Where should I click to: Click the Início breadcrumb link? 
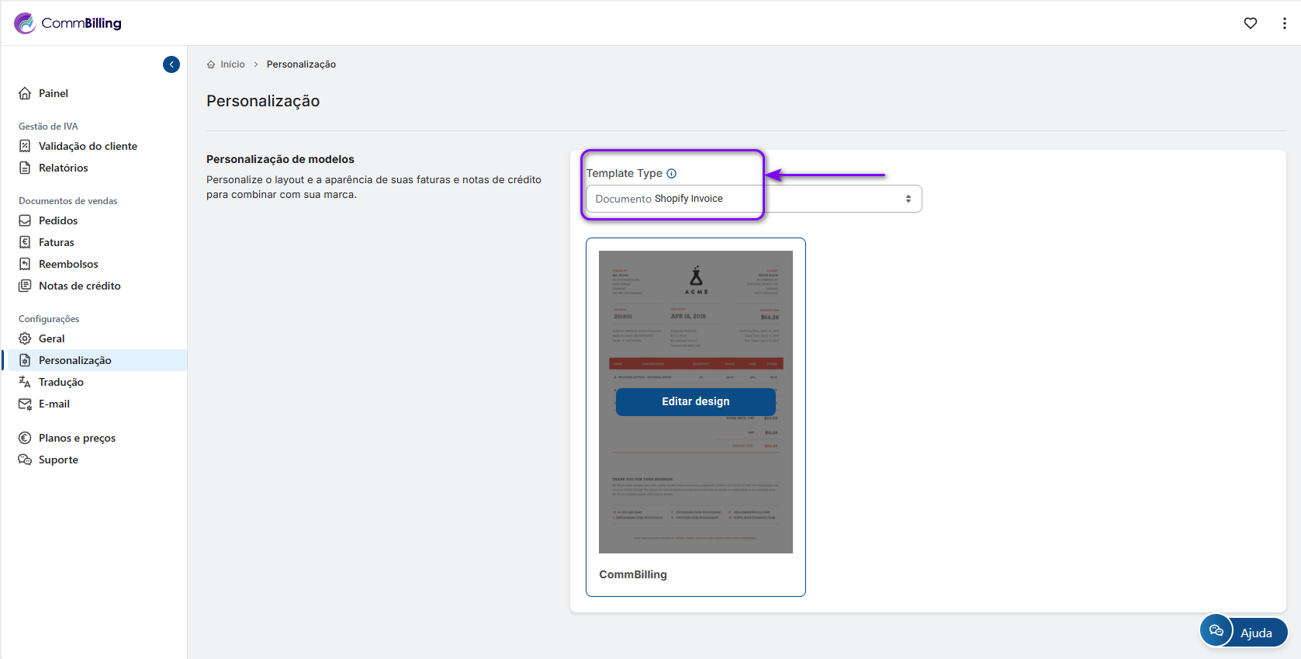(232, 64)
